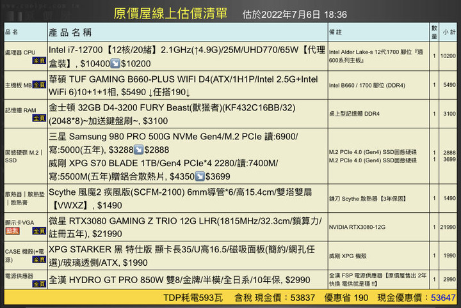Click the price-drop arrow after $10400
This screenshot has height=308, width=461.
(115, 63)
